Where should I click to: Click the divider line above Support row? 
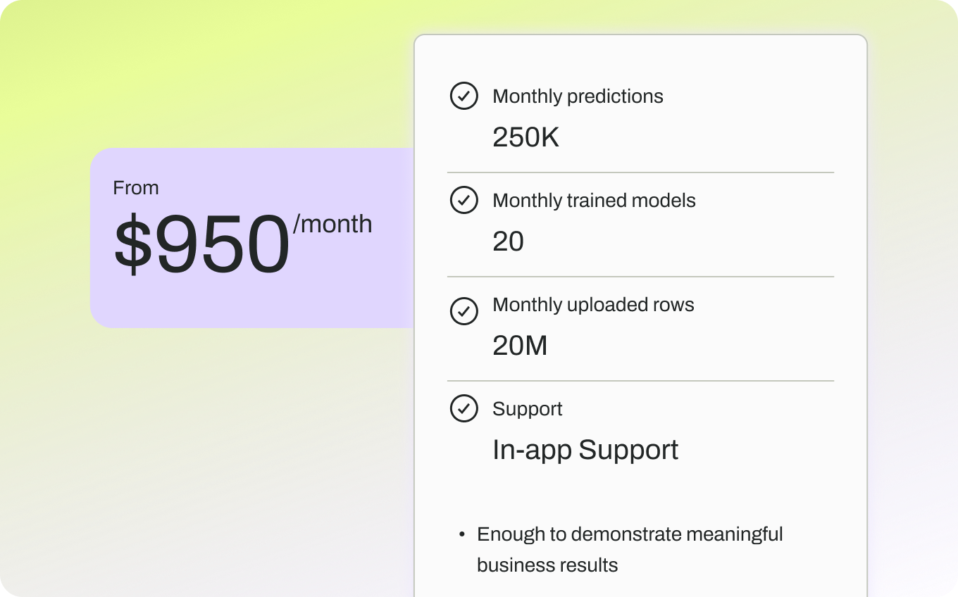(640, 381)
